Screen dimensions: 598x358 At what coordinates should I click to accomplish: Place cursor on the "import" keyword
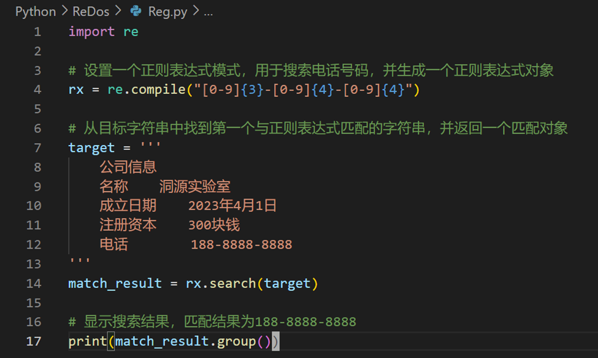(x=91, y=31)
